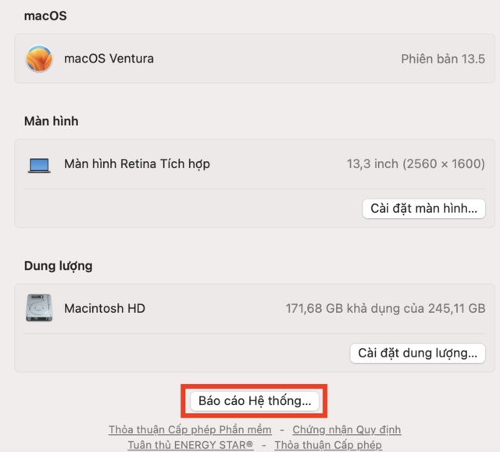Click the Macintosh HD drive icon
500x452 pixels.
click(x=39, y=308)
